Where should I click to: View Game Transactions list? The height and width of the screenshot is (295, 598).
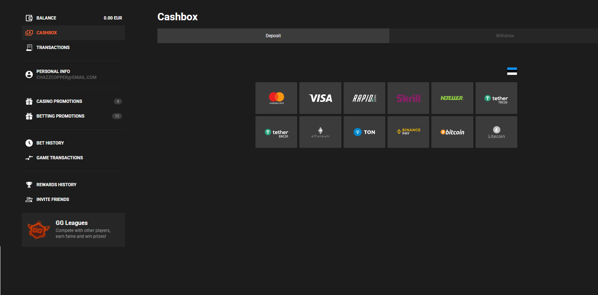[73, 158]
